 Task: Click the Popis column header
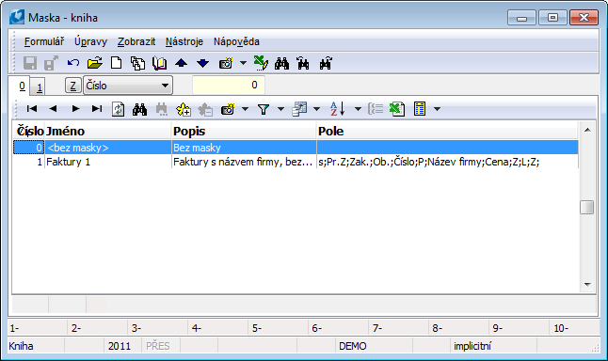(x=244, y=132)
